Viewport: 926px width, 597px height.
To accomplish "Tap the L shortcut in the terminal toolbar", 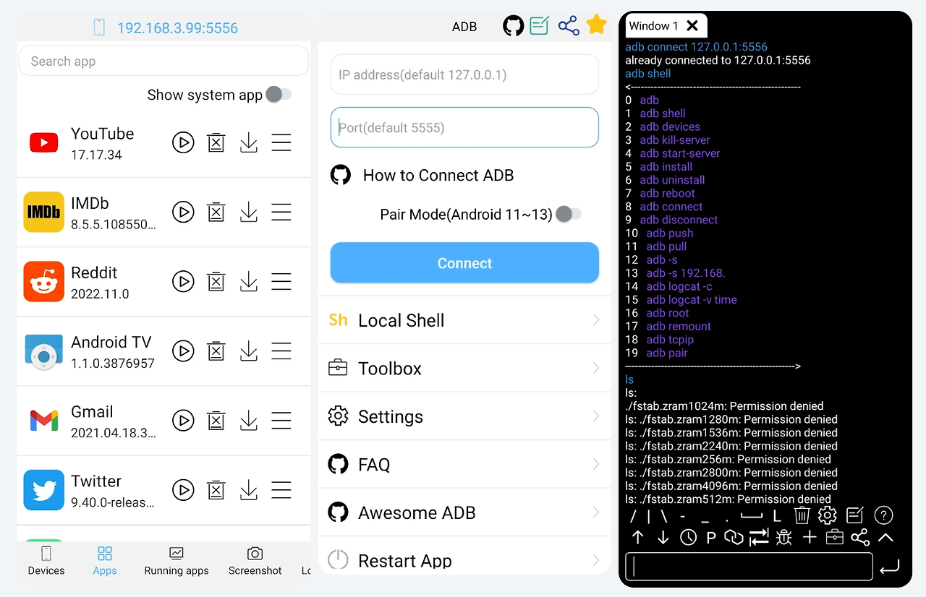I will (x=777, y=516).
